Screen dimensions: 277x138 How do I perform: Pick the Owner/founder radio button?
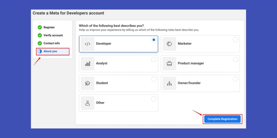tap(236, 79)
